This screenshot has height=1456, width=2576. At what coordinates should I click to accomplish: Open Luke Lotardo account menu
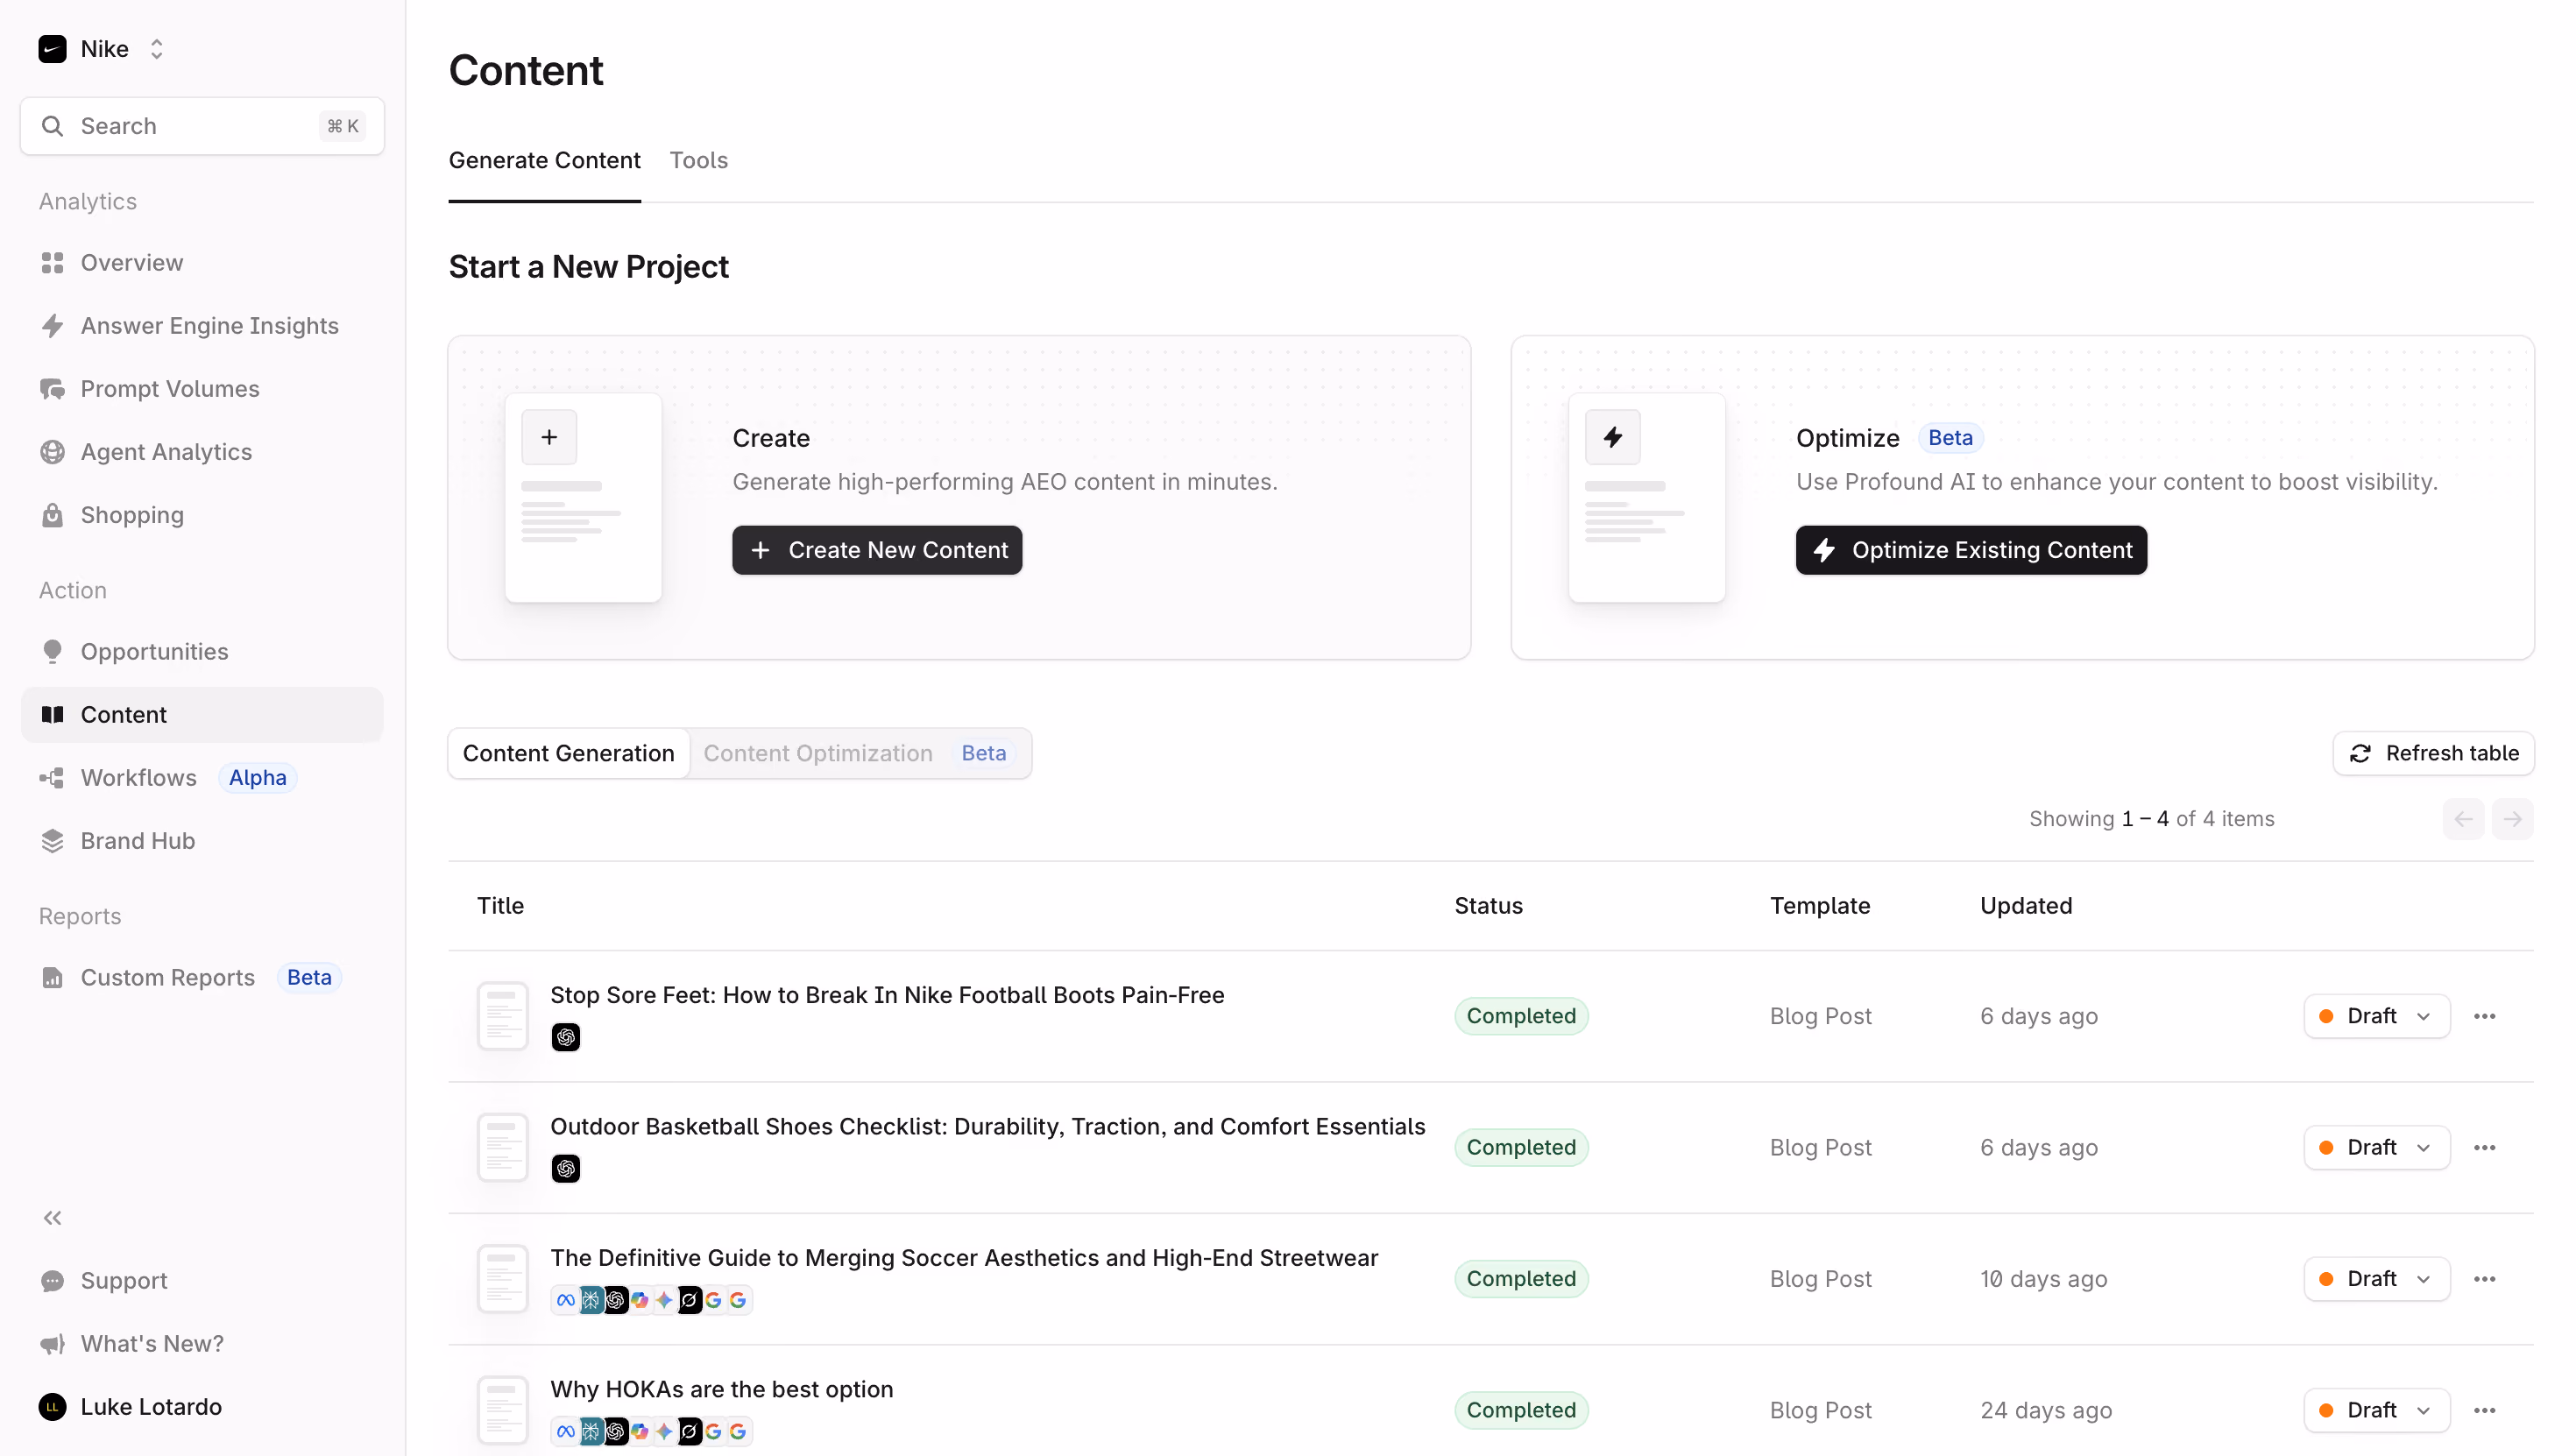coord(130,1407)
